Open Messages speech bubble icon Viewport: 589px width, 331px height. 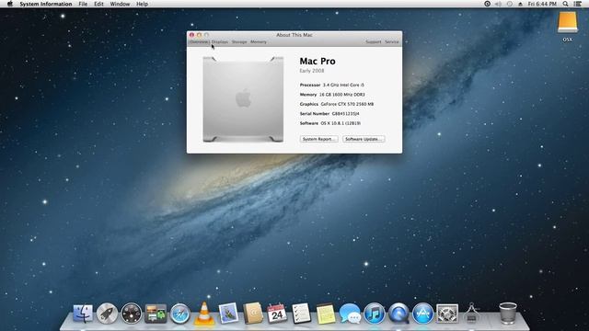350,314
